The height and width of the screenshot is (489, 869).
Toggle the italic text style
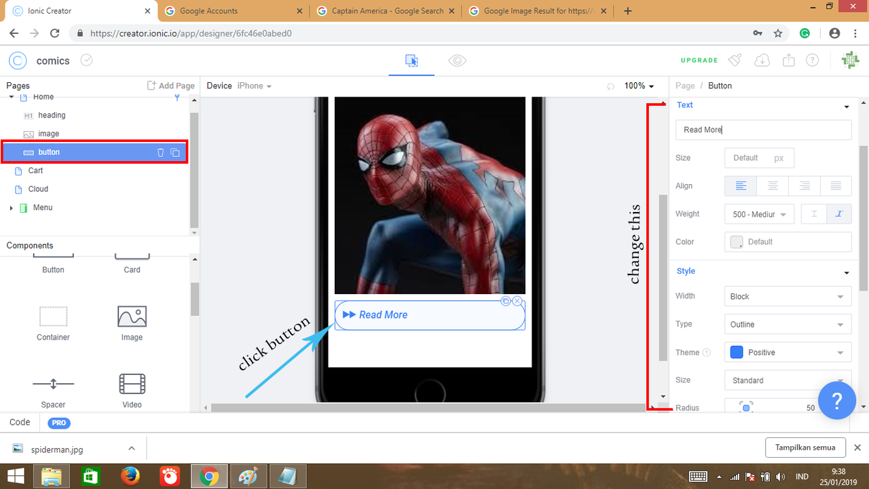[x=839, y=214]
